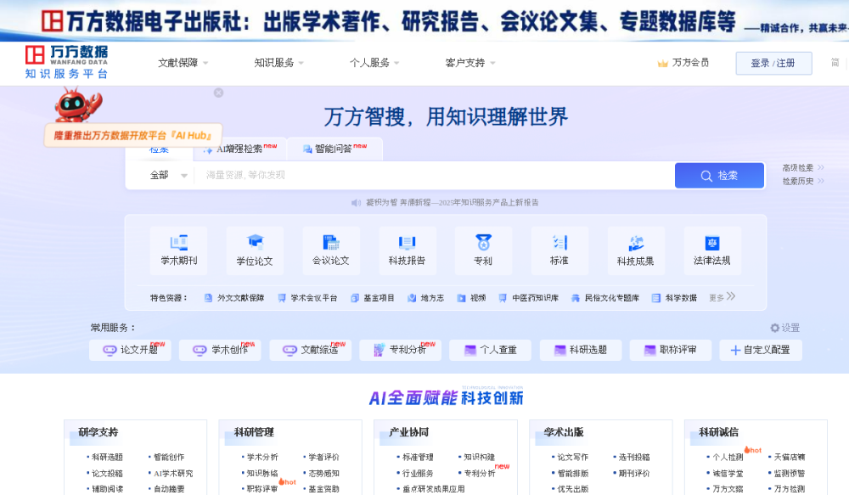
Task: Click the speaker announcement icon
Action: click(356, 203)
